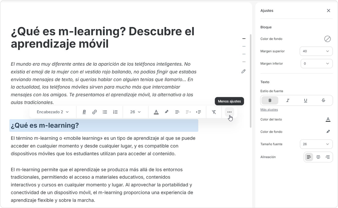
Task: Click the highlighter icon in floating toolbar
Action: (x=166, y=112)
